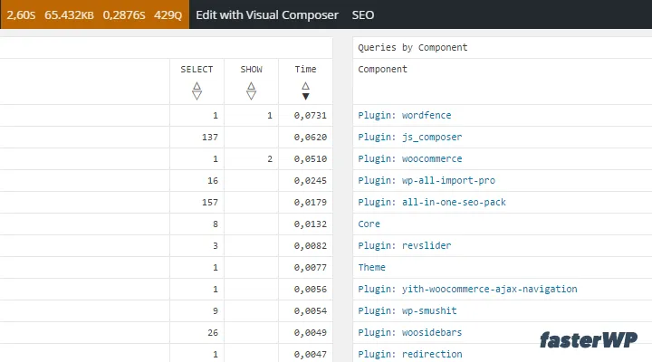Screen dimensions: 652x362
Task: Select time value 0,0620 for js_composer
Action: coord(311,138)
